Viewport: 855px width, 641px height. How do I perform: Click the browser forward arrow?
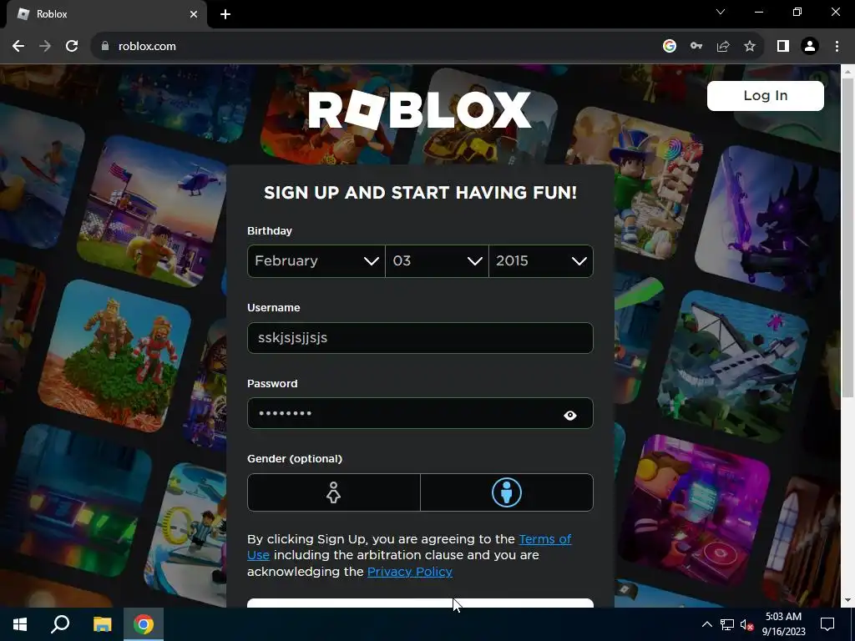point(45,47)
